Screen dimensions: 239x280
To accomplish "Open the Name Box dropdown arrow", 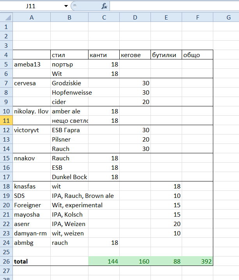I will (x=66, y=6).
